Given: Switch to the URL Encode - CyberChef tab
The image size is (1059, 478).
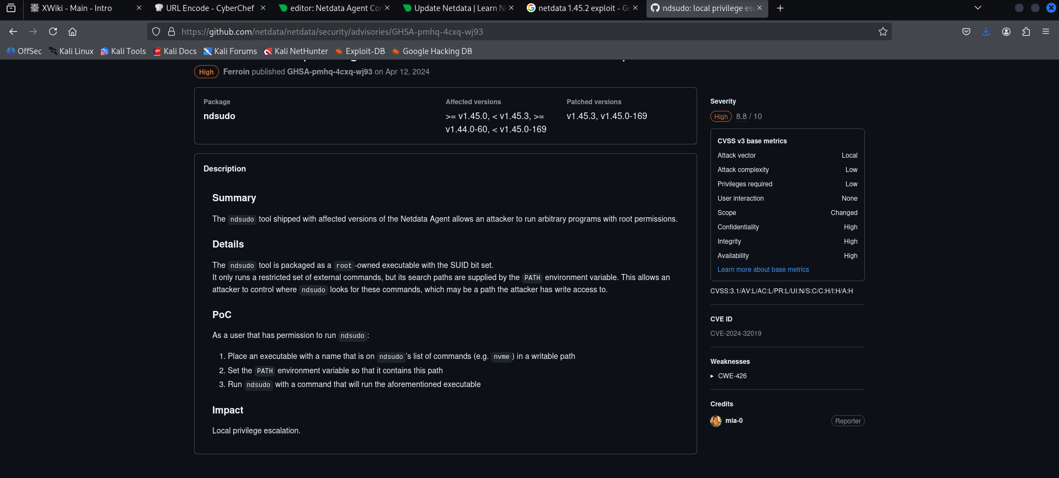Looking at the screenshot, I should (210, 8).
